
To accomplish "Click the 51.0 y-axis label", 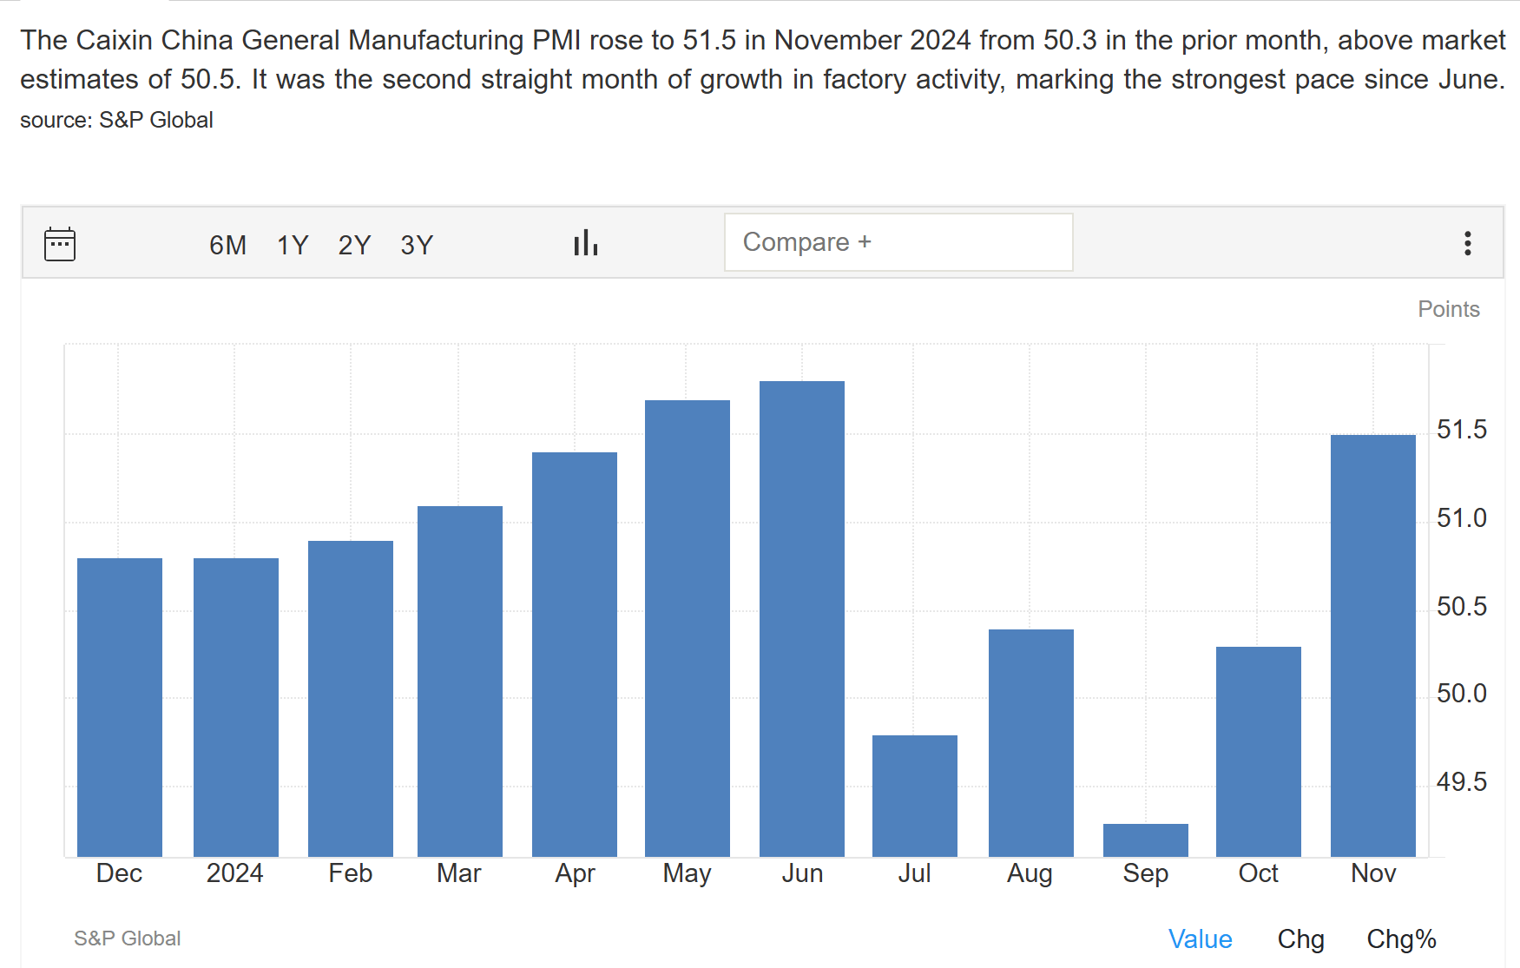I will click(x=1462, y=518).
